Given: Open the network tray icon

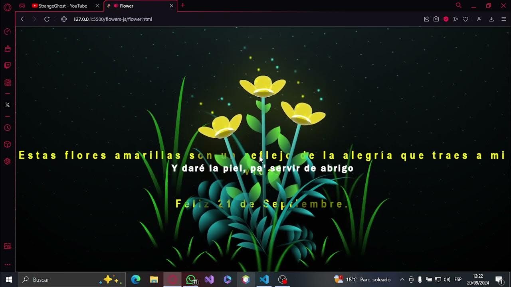Looking at the screenshot, I should (x=438, y=279).
